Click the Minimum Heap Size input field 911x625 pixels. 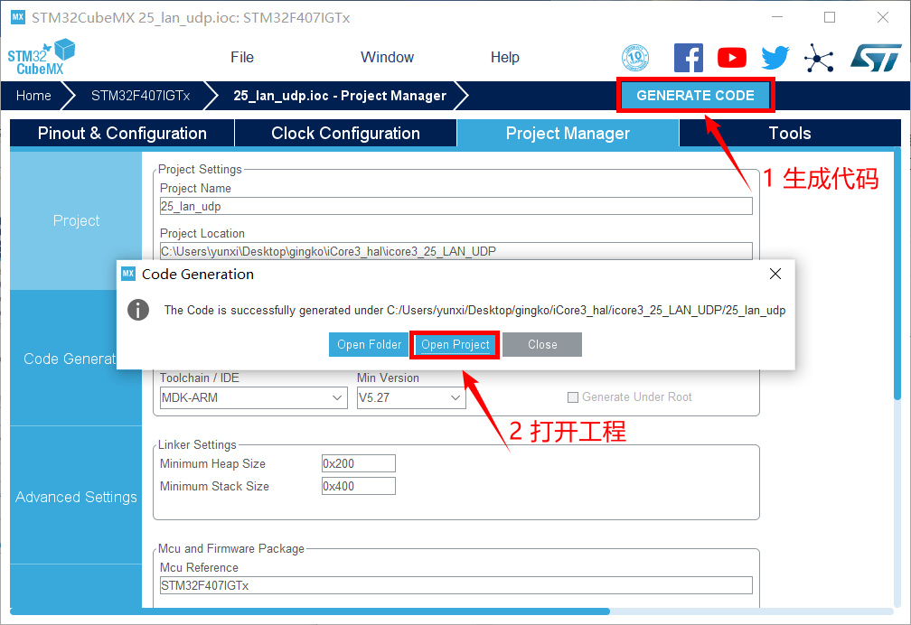coord(358,463)
